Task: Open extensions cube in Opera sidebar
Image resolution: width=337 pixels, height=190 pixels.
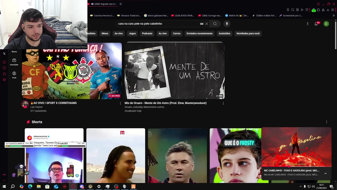Action: [x=4, y=74]
